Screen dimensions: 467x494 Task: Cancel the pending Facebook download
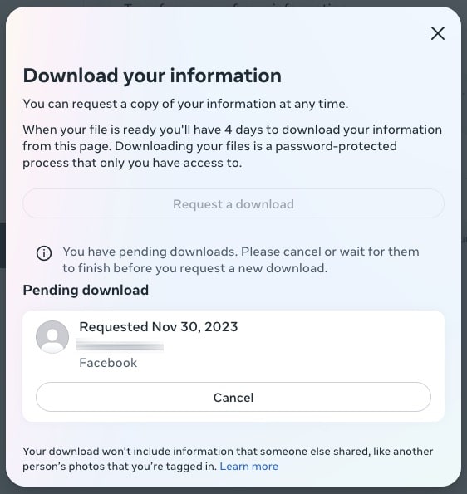point(233,397)
